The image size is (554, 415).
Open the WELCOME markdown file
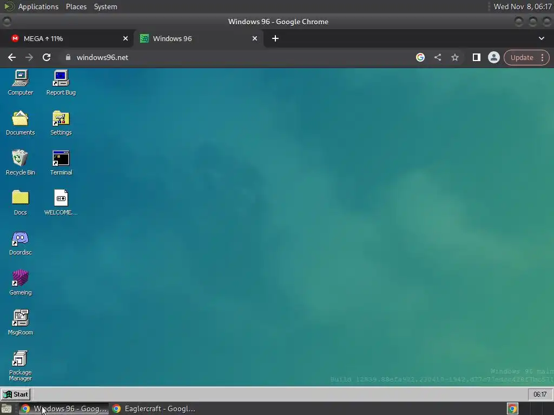pos(61,203)
